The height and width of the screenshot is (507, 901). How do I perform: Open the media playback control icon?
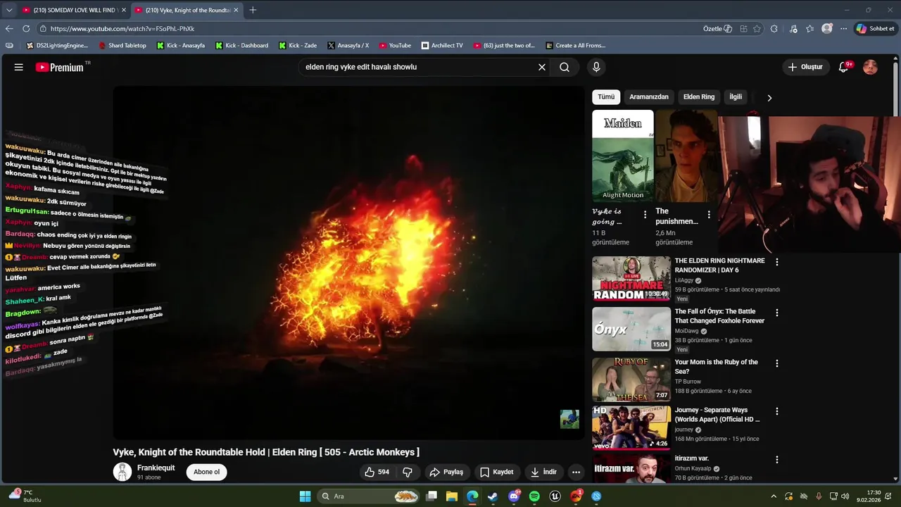[794, 29]
